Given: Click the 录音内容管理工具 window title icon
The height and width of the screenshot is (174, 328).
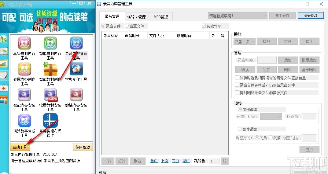Looking at the screenshot, I should tap(99, 4).
